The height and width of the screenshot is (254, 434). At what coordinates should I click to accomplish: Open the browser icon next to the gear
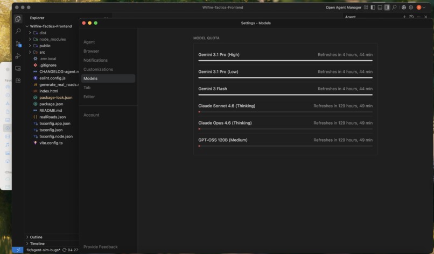(x=404, y=8)
